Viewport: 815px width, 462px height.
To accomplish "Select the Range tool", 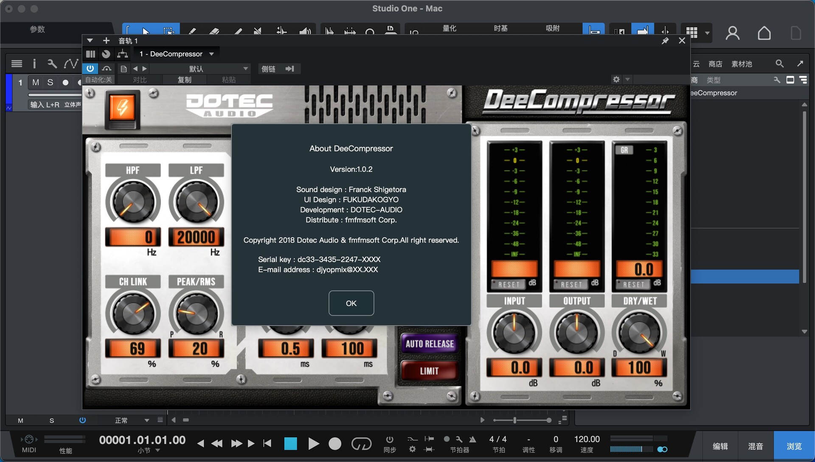I will click(x=169, y=31).
